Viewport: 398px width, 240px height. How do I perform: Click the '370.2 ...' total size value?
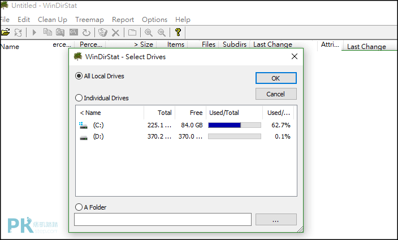(159, 136)
